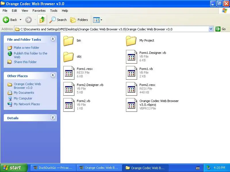Screen dimensions: 230x172
Task: Select the Form1.Designer.vb file icon
Action: tap(131, 57)
